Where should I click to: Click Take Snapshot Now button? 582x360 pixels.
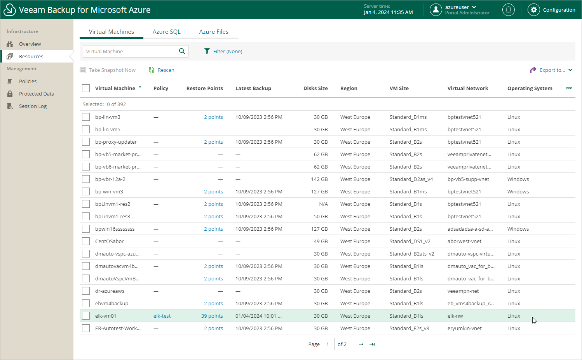click(x=108, y=70)
